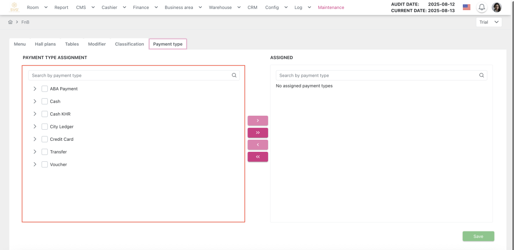Open the user profile avatar
Viewport: 514px width, 250px height.
pyautogui.click(x=496, y=8)
